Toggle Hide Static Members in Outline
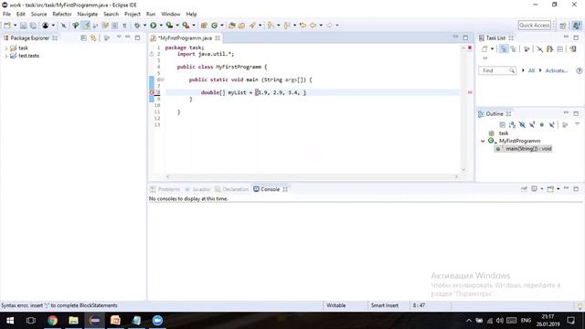This screenshot has width=585, height=329. [x=532, y=124]
